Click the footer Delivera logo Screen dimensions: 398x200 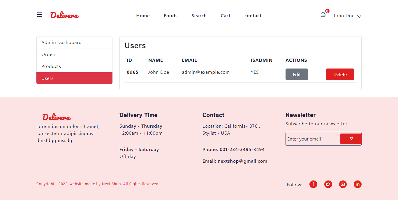coord(56,117)
